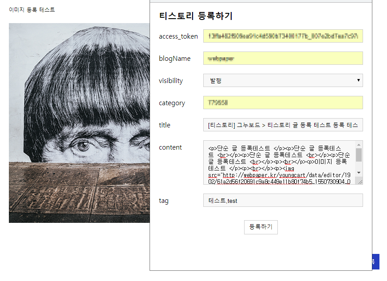Click the graffiti face image
The image size is (387, 281).
pyautogui.click(x=79, y=123)
